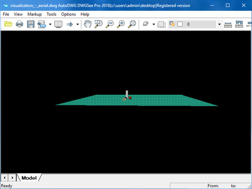The width and height of the screenshot is (252, 189).
Task: Expand the dropdown next to the right arrow
Action: click(78, 24)
